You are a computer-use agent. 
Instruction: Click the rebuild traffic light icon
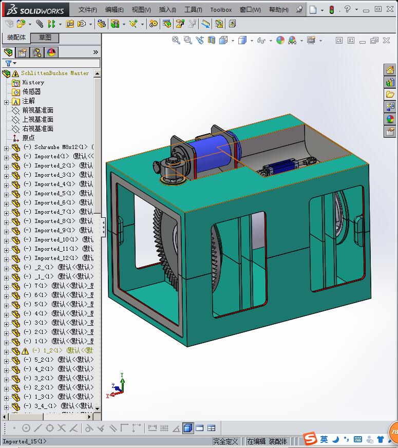click(x=331, y=10)
